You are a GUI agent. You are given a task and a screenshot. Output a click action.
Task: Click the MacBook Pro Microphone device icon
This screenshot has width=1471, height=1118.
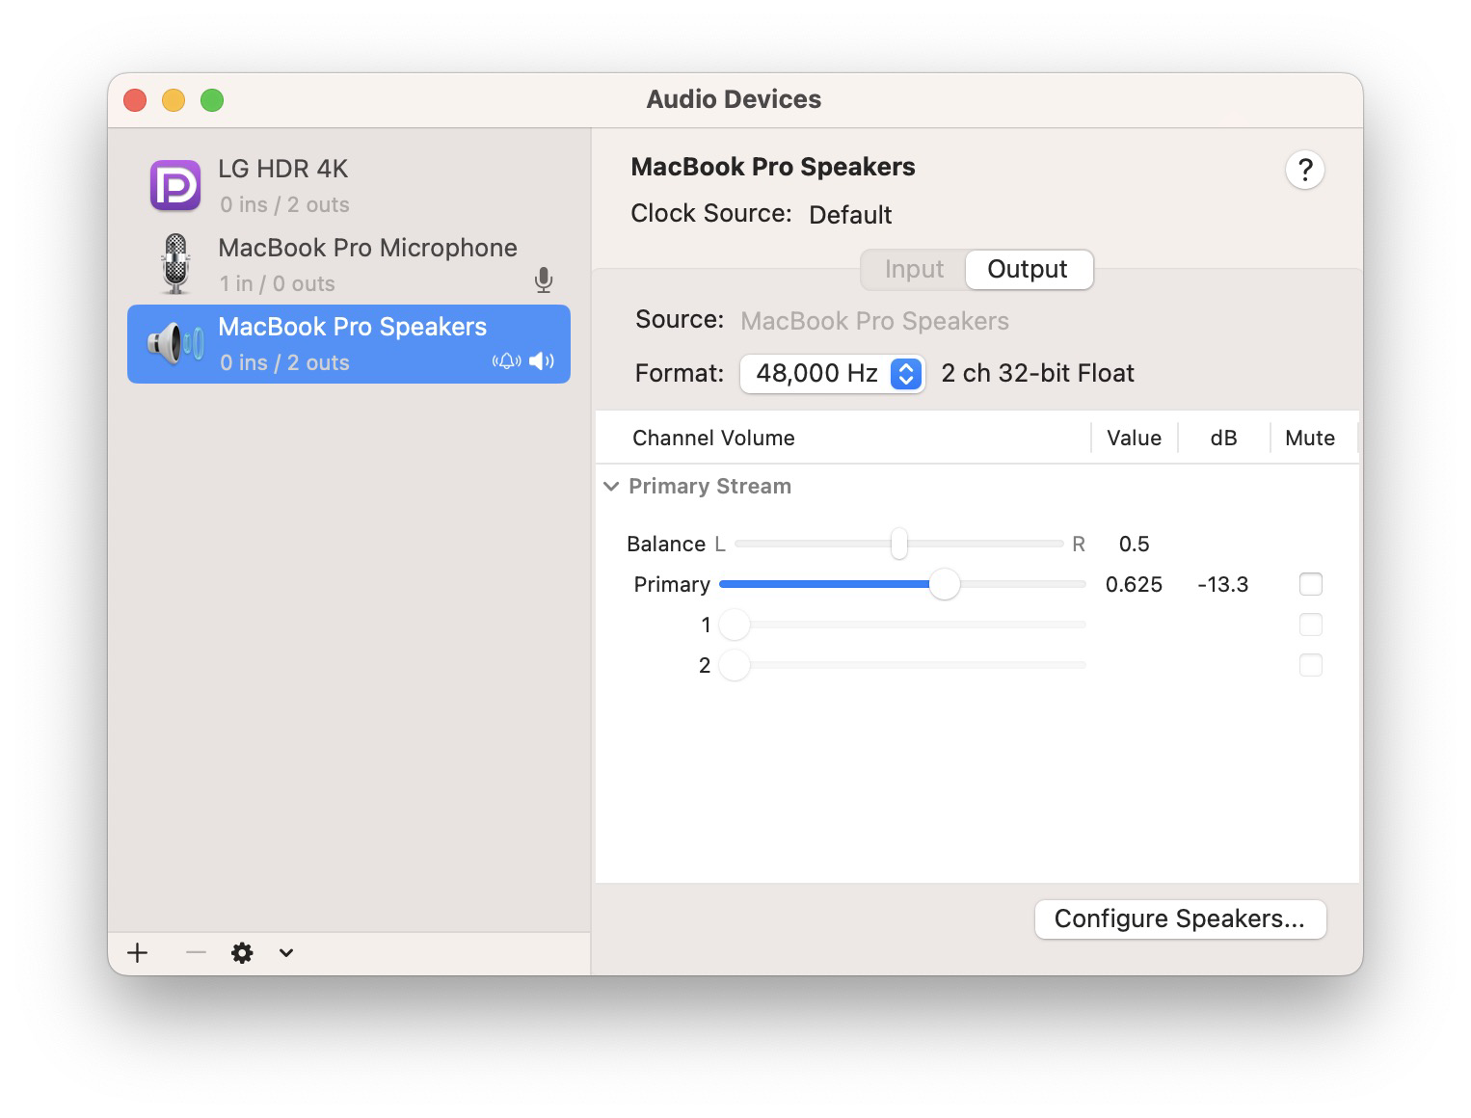[x=175, y=264]
